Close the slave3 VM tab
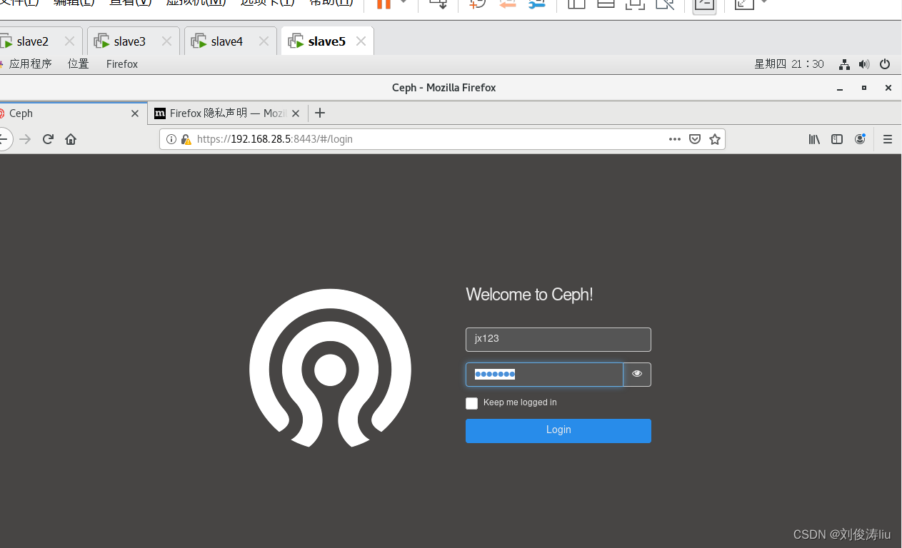Image resolution: width=902 pixels, height=548 pixels. 166,41
